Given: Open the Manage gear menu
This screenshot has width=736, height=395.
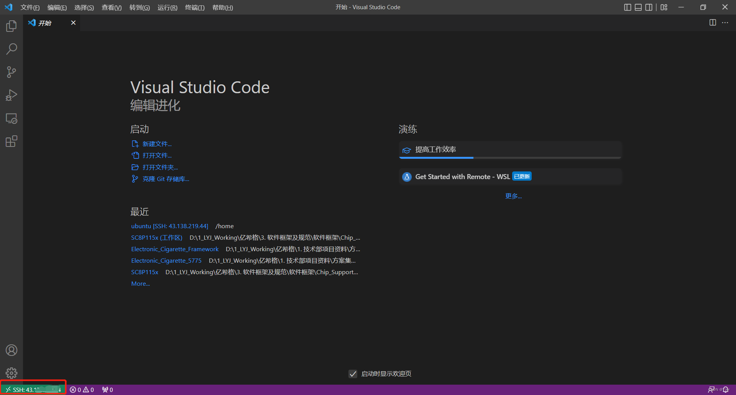Looking at the screenshot, I should tap(11, 373).
